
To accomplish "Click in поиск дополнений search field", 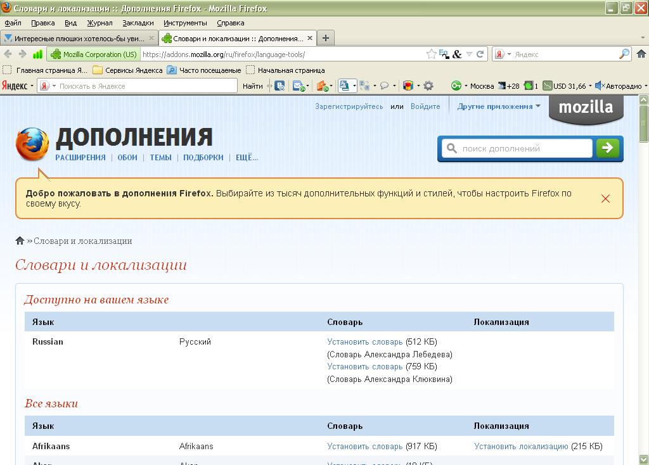I will [x=517, y=148].
